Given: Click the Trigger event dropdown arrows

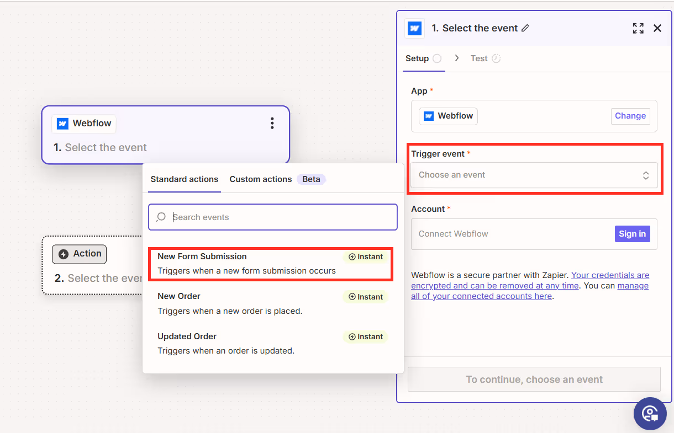Looking at the screenshot, I should [646, 175].
